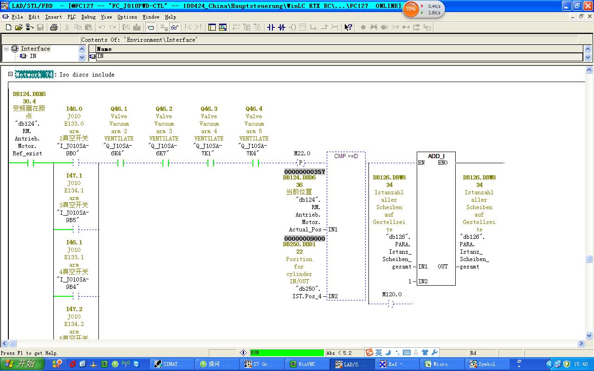Collapse Network 74 using the minus box
594x371 pixels.
click(x=10, y=74)
